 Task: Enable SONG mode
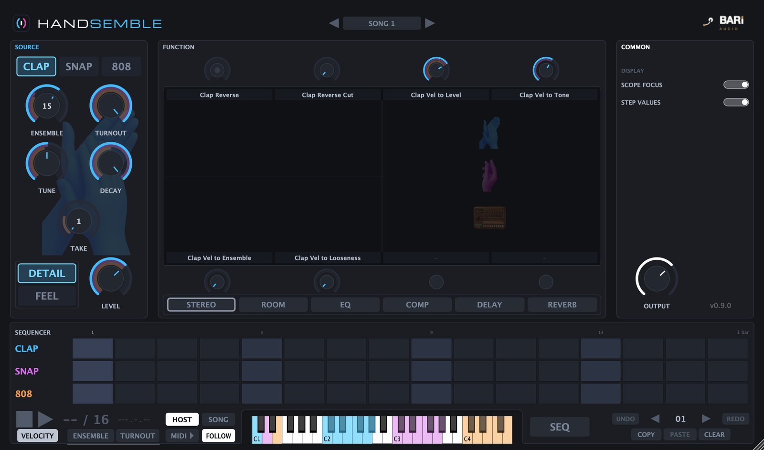pos(218,419)
